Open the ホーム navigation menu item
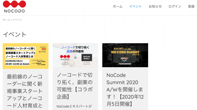Viewport: 197px width, 110px height. click(x=118, y=6)
